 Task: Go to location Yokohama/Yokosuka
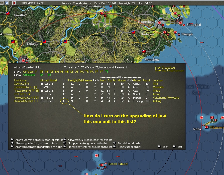point(166,98)
